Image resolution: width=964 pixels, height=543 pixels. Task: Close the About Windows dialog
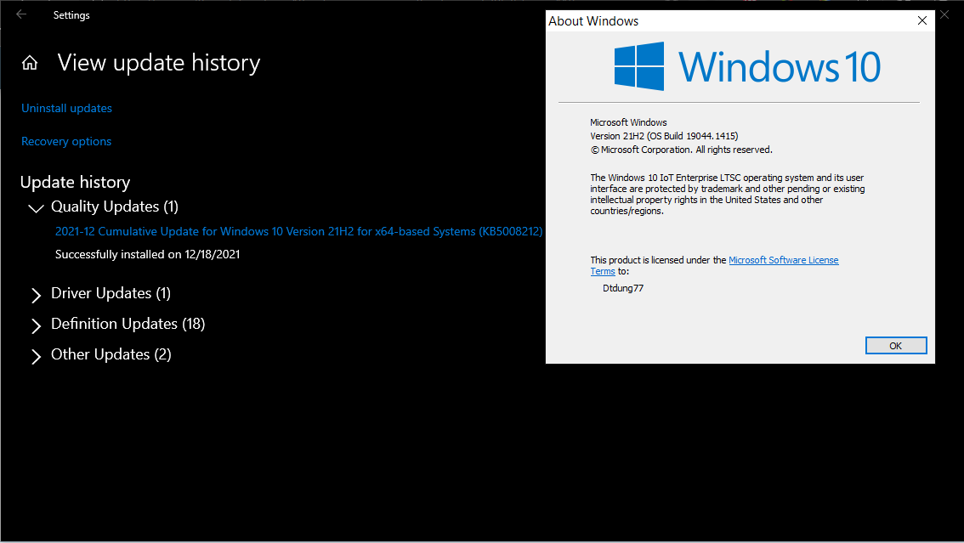click(921, 21)
